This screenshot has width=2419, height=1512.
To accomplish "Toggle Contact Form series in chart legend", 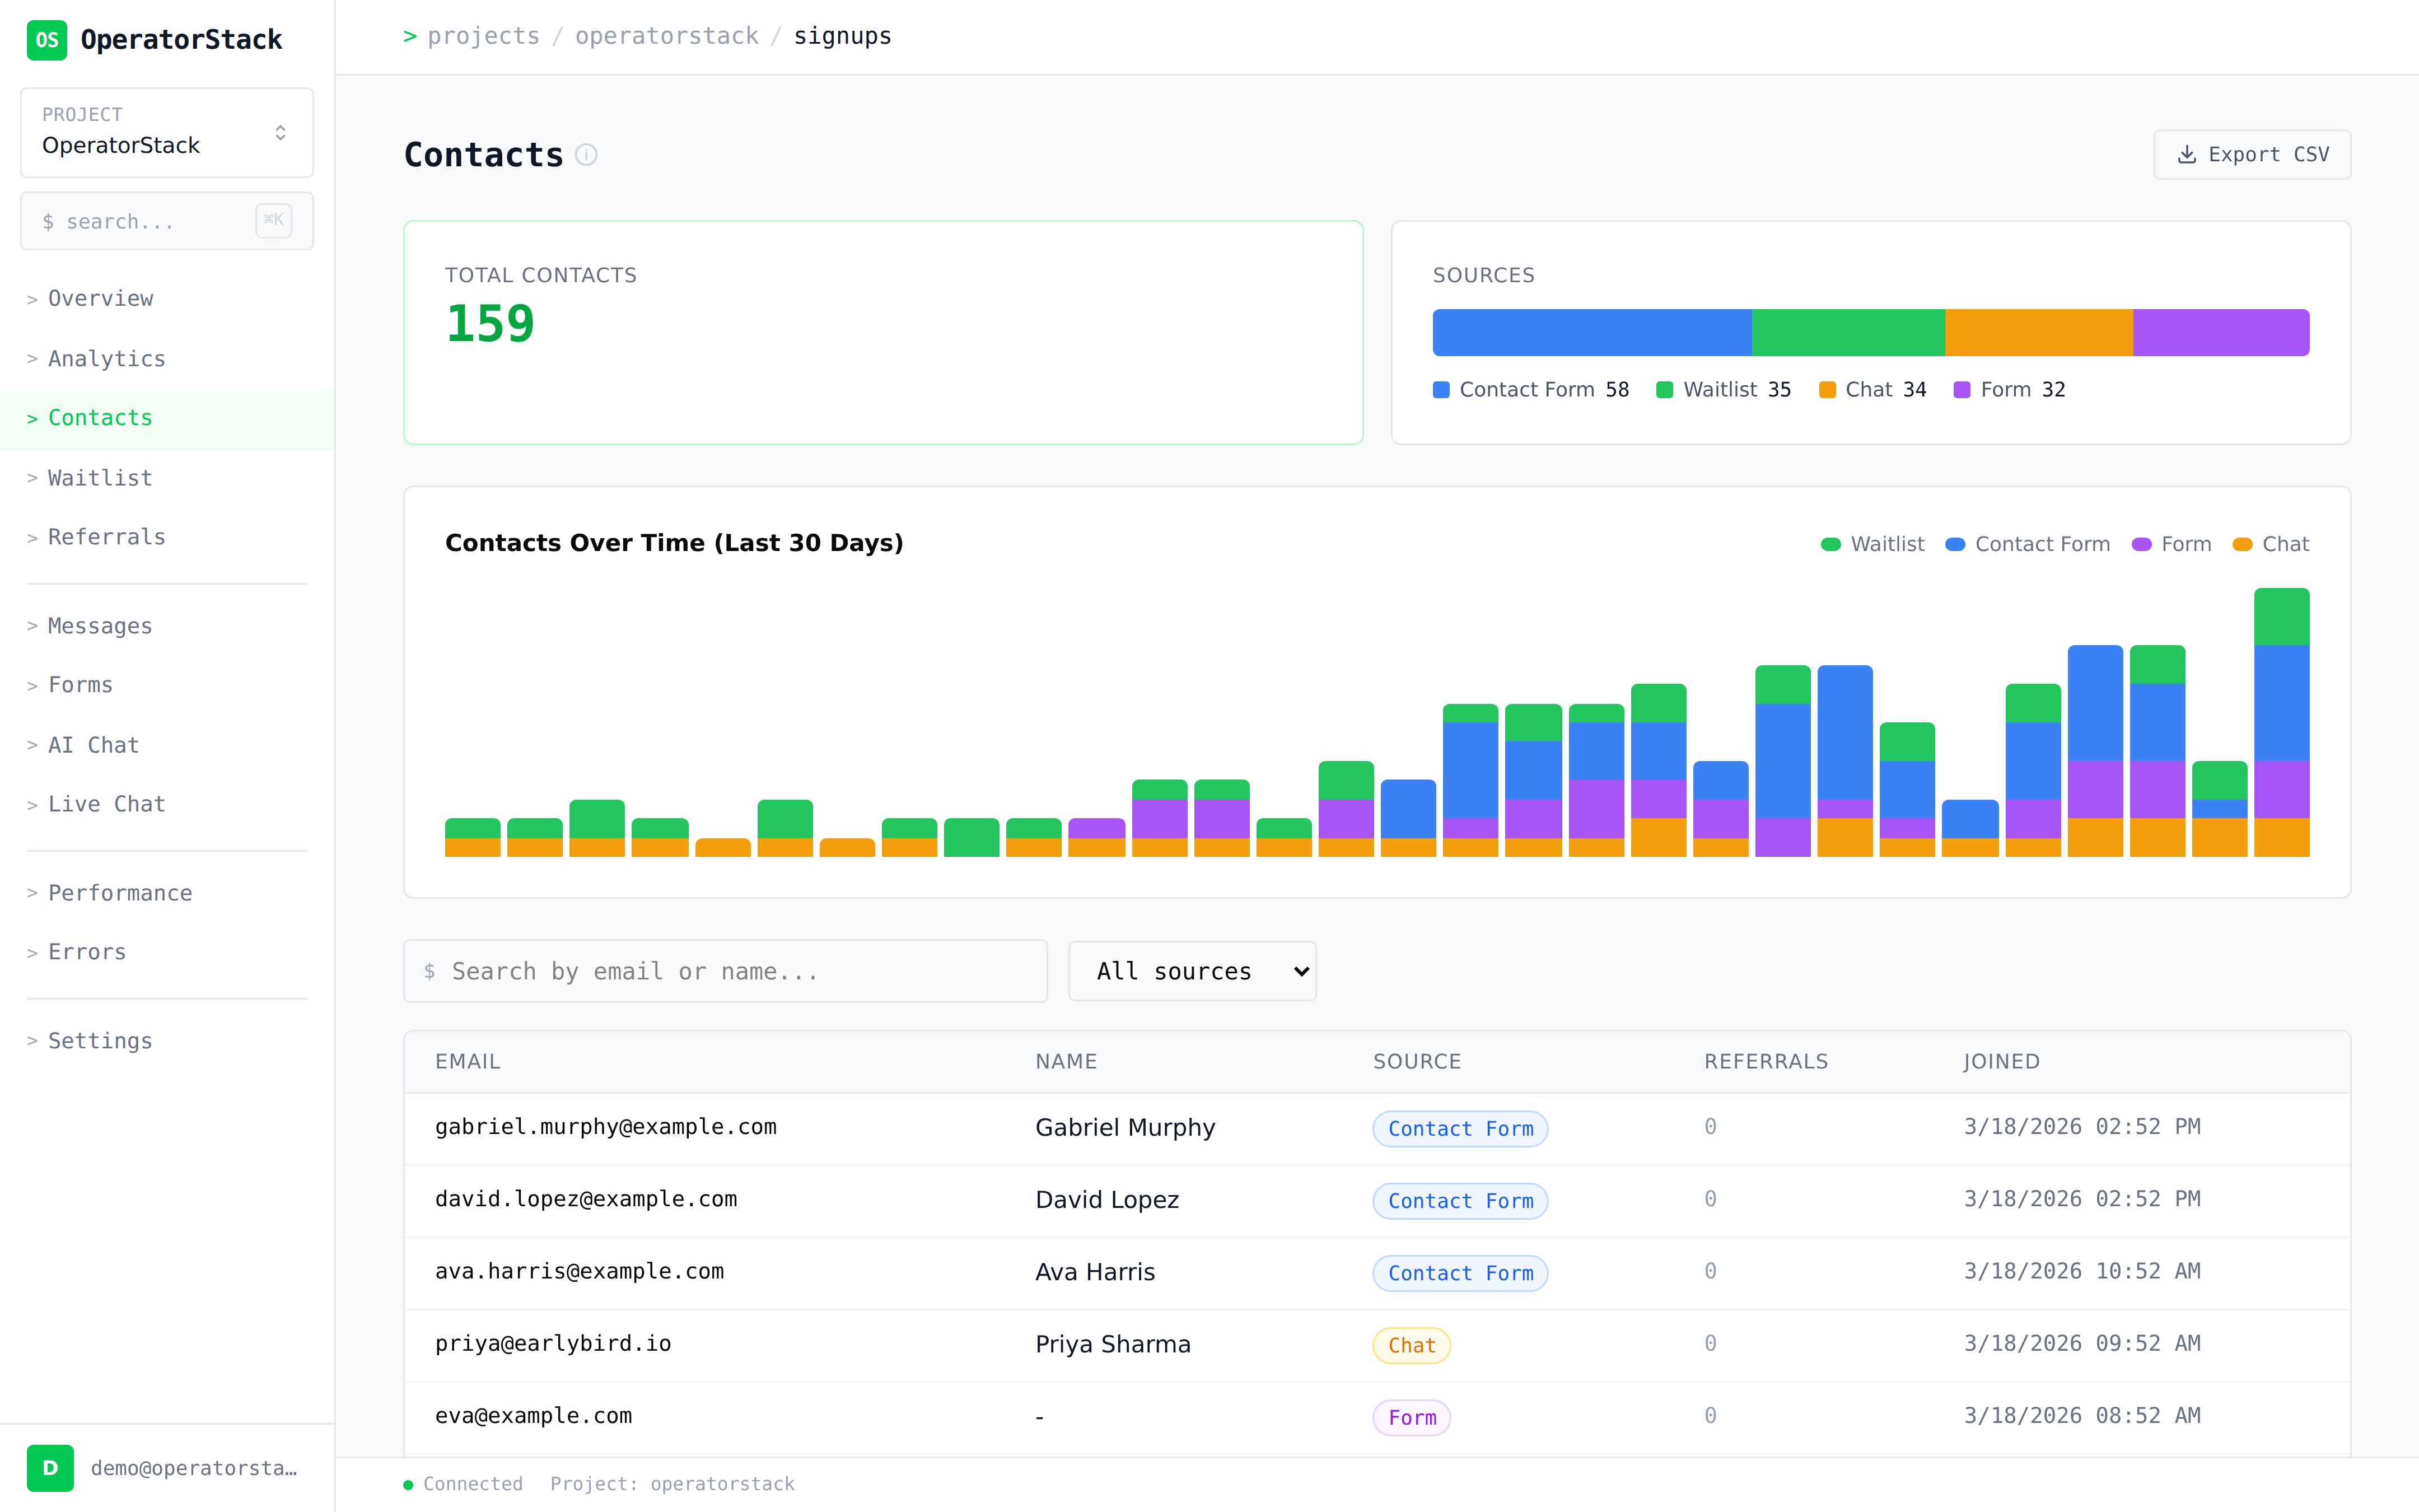I will (x=2028, y=544).
